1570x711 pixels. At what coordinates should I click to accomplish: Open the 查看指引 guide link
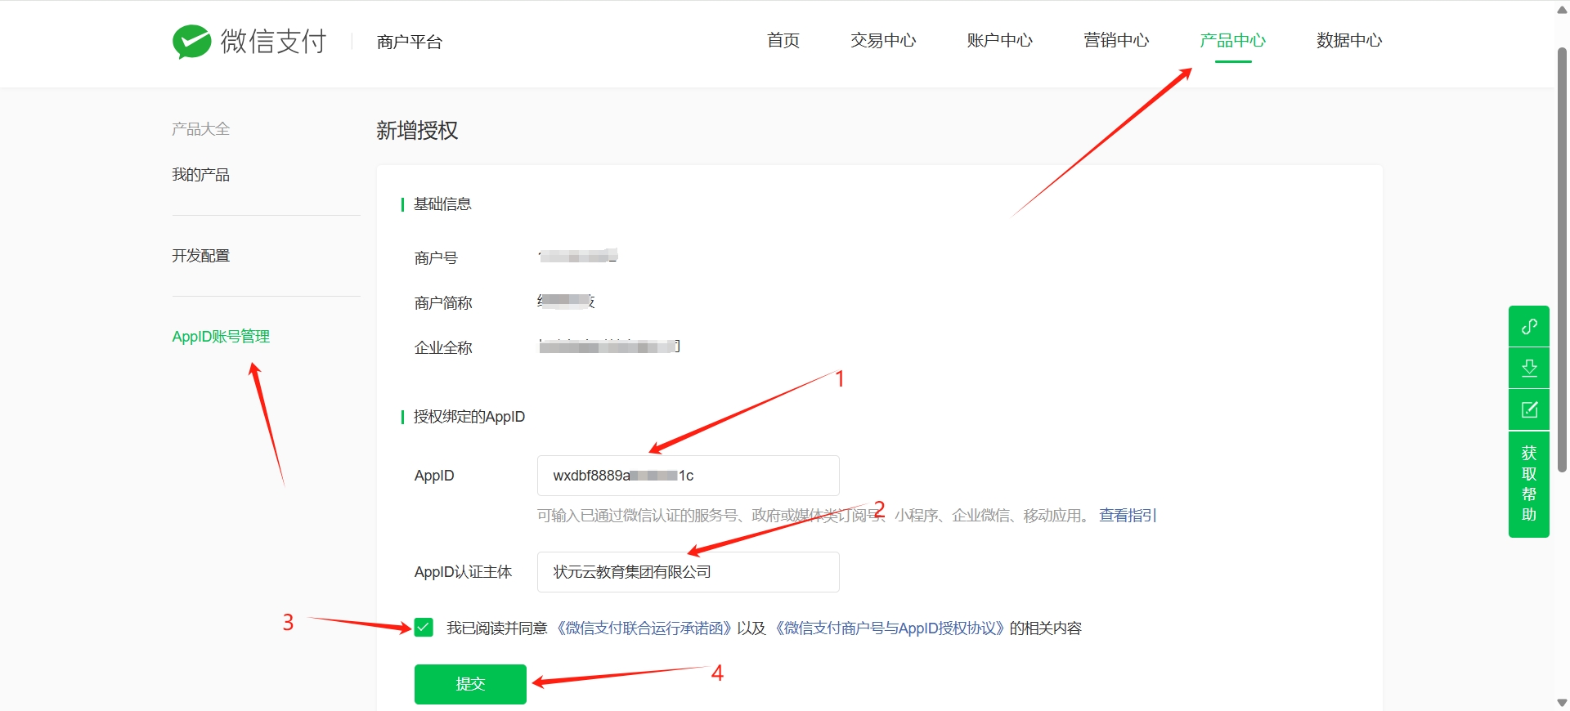[x=1128, y=516]
